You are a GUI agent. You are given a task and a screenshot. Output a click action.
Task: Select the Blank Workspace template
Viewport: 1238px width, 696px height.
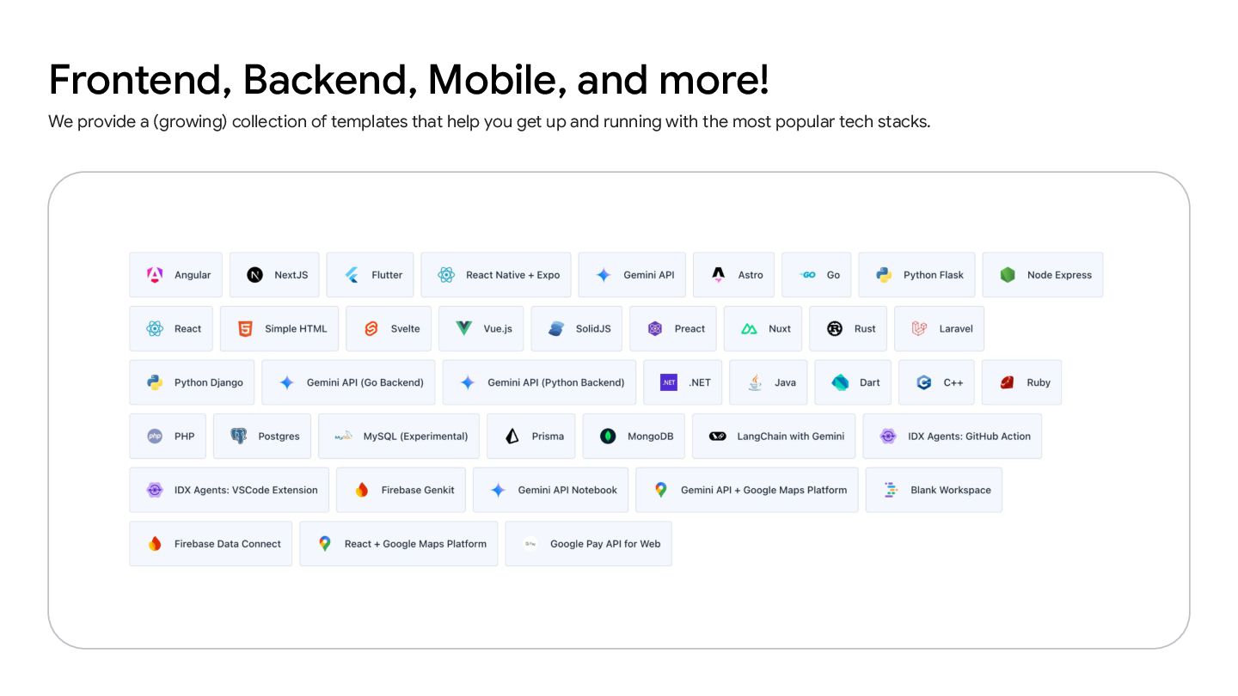(934, 490)
